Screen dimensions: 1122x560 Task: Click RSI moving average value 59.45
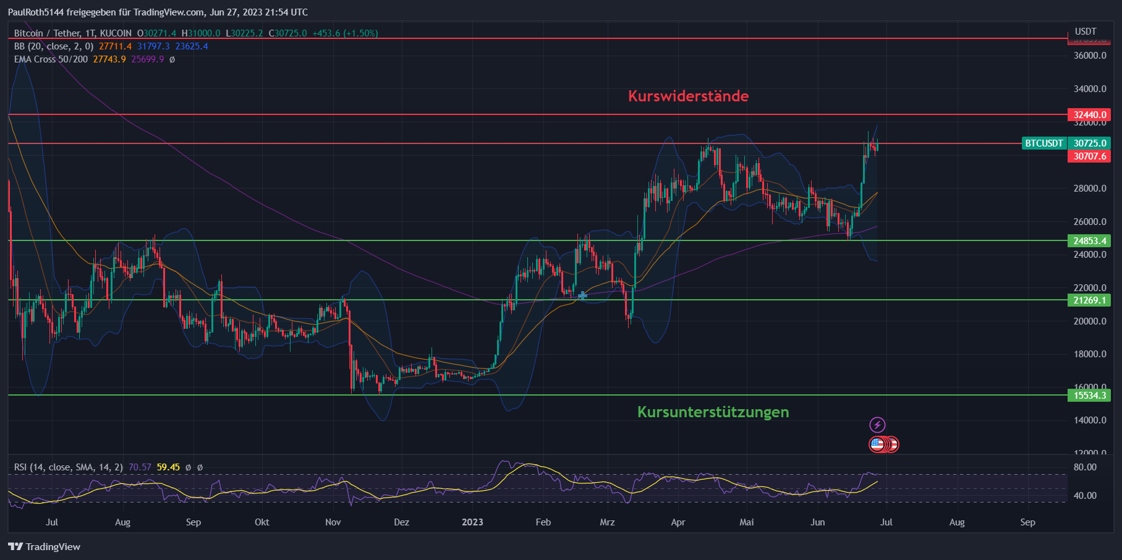168,467
